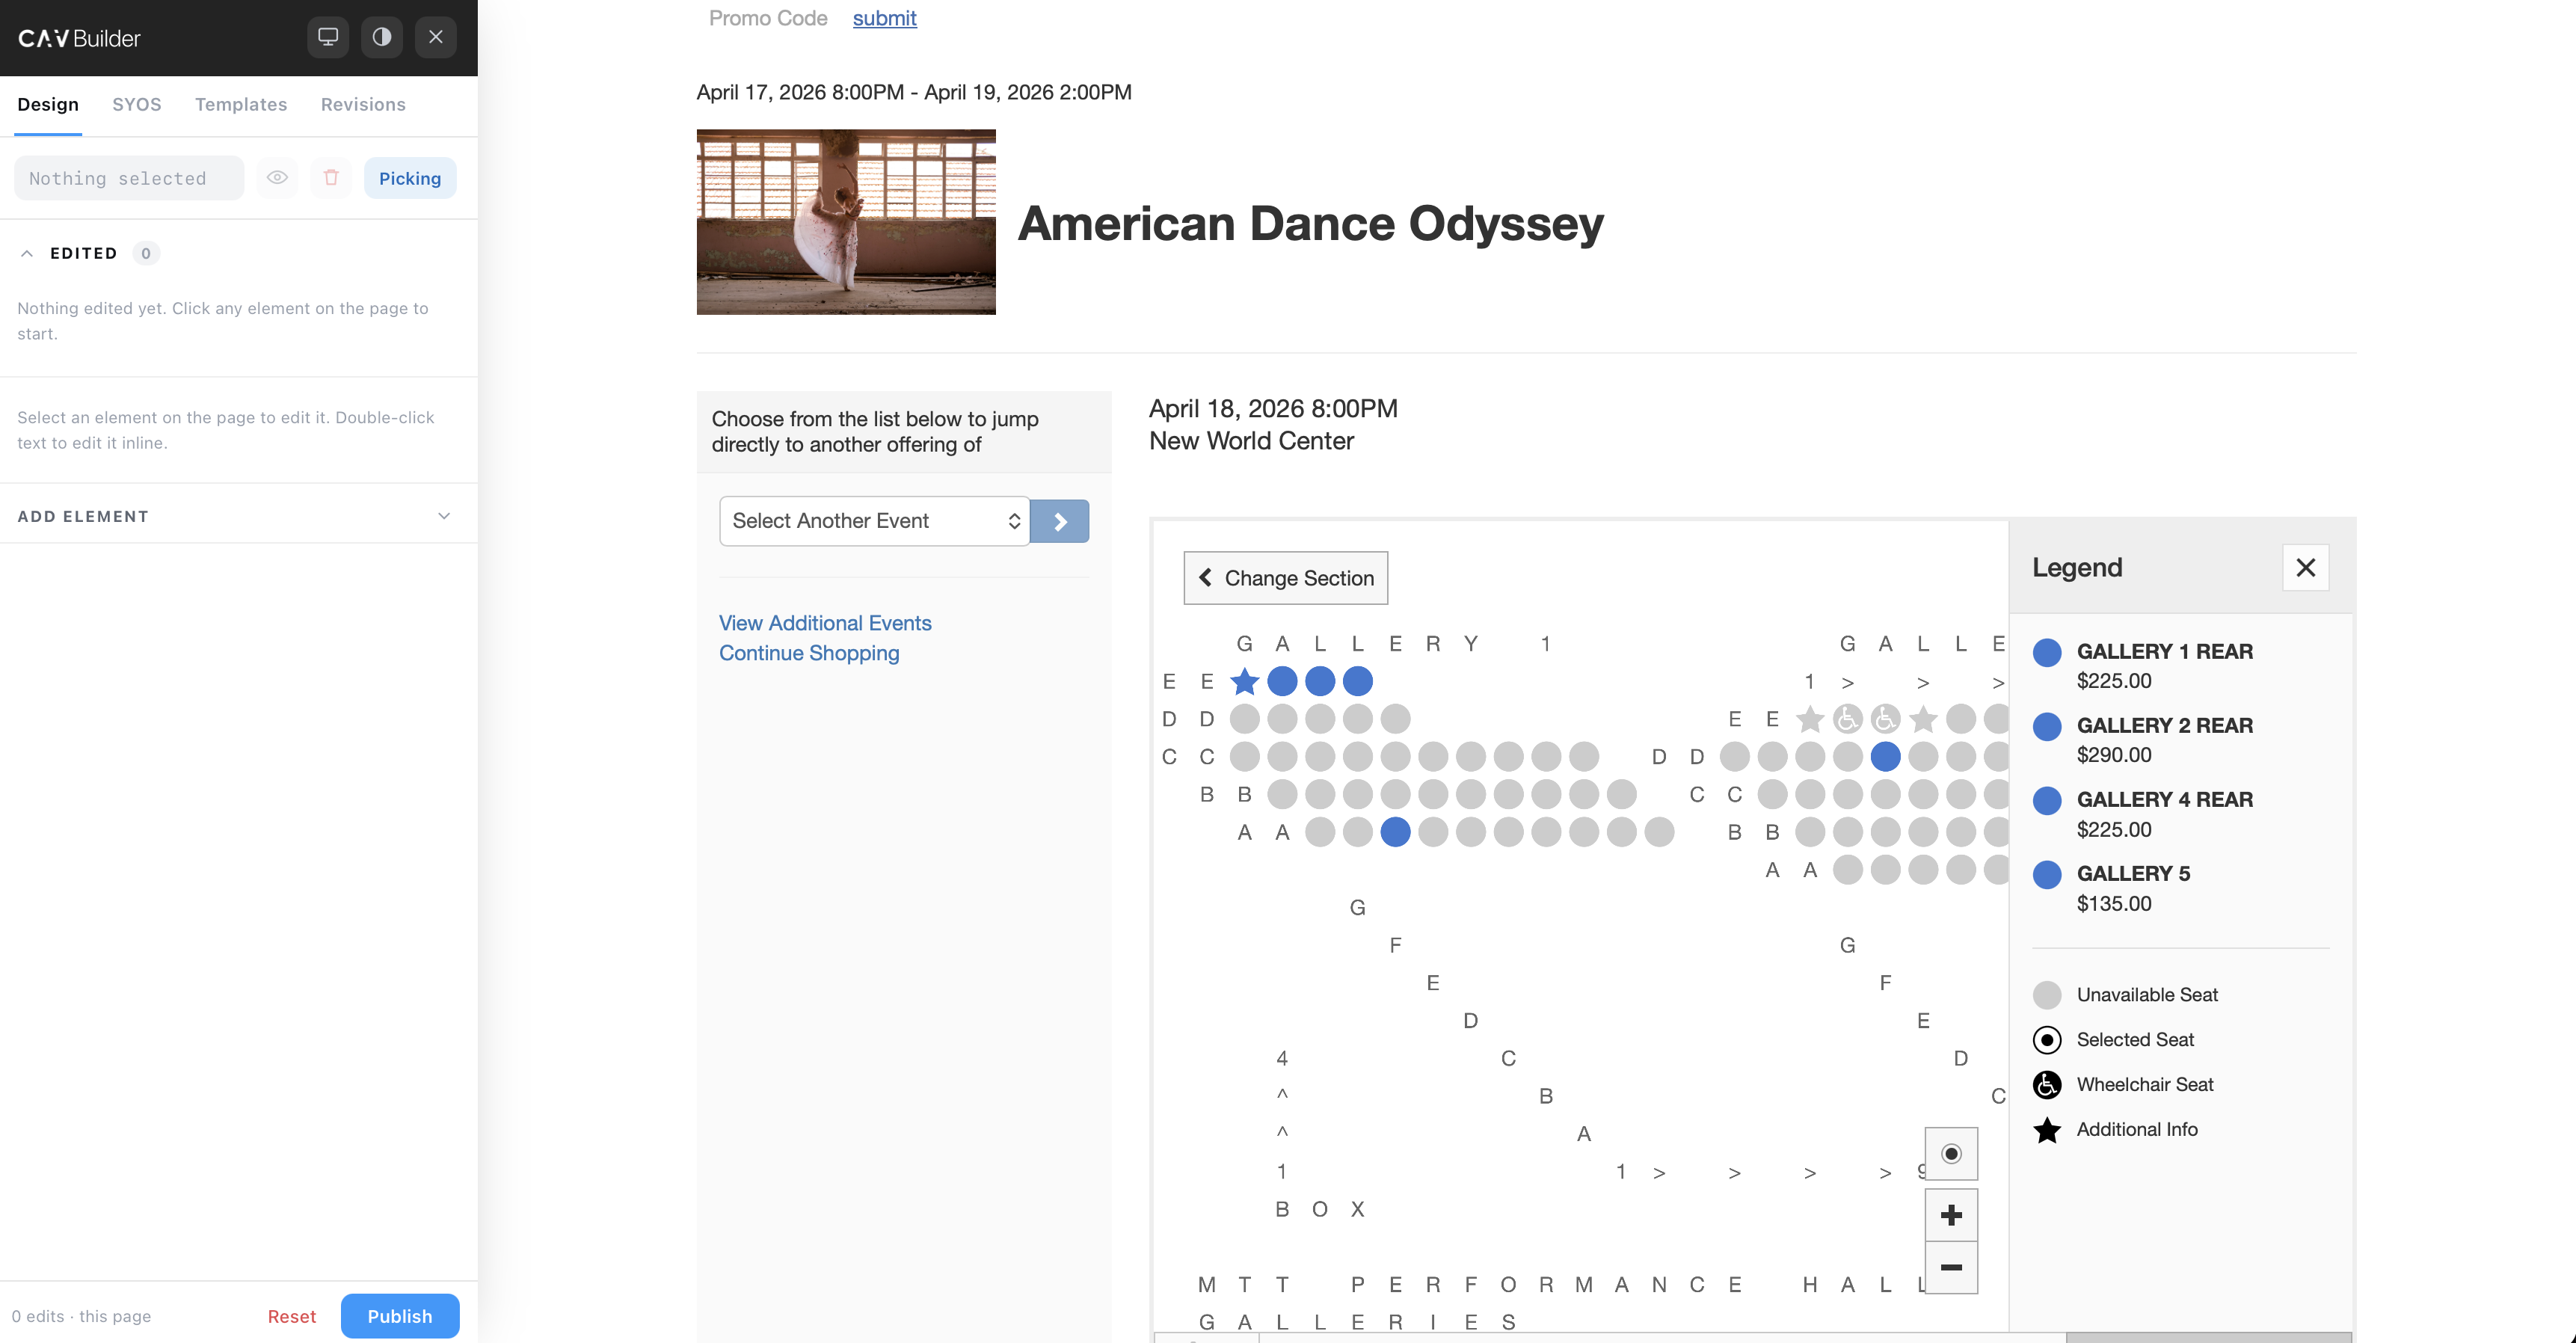This screenshot has height=1343, width=2576.
Task: Click the Gallery 5 legend color dot
Action: click(2047, 875)
